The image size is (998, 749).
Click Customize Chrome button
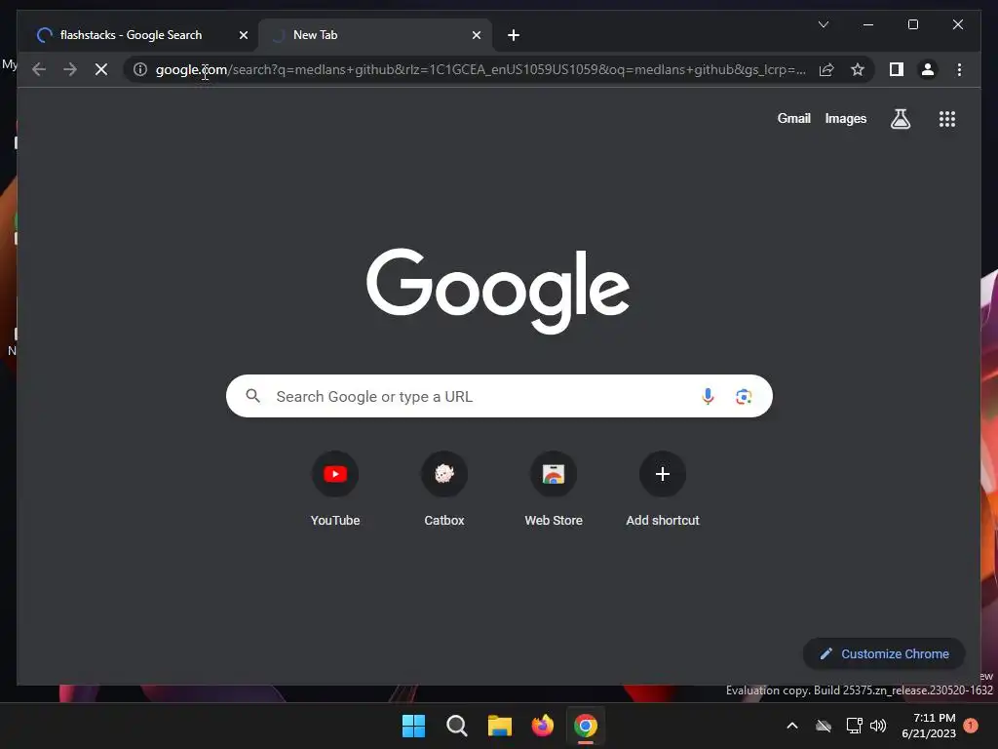coord(884,653)
